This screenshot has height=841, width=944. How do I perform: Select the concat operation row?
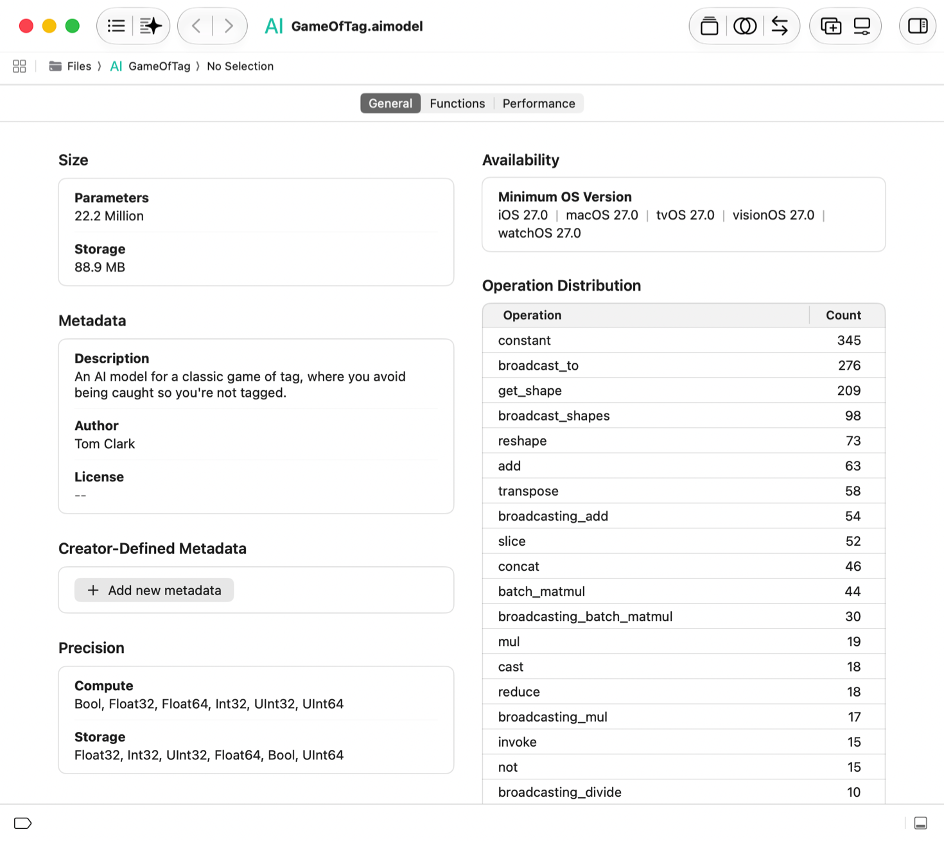pyautogui.click(x=684, y=566)
